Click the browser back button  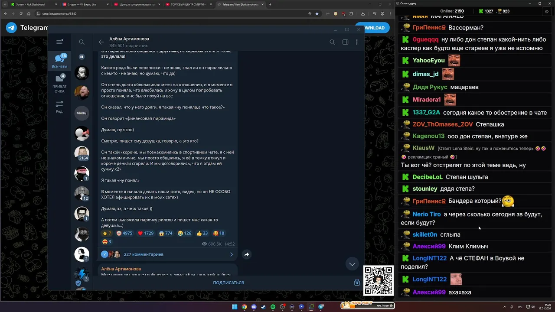pos(5,13)
